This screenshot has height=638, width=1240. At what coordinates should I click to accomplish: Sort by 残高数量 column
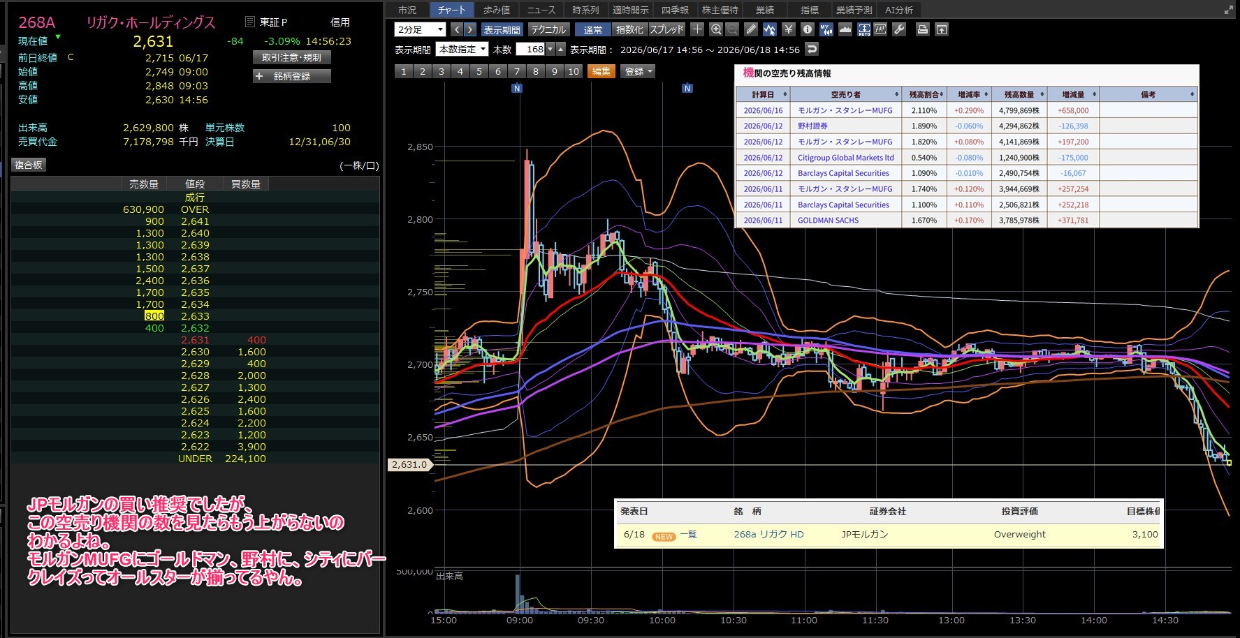pyautogui.click(x=1019, y=94)
